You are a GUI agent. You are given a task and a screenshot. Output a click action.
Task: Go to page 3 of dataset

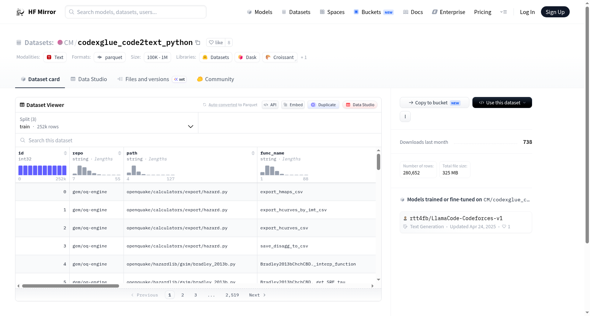pyautogui.click(x=195, y=295)
